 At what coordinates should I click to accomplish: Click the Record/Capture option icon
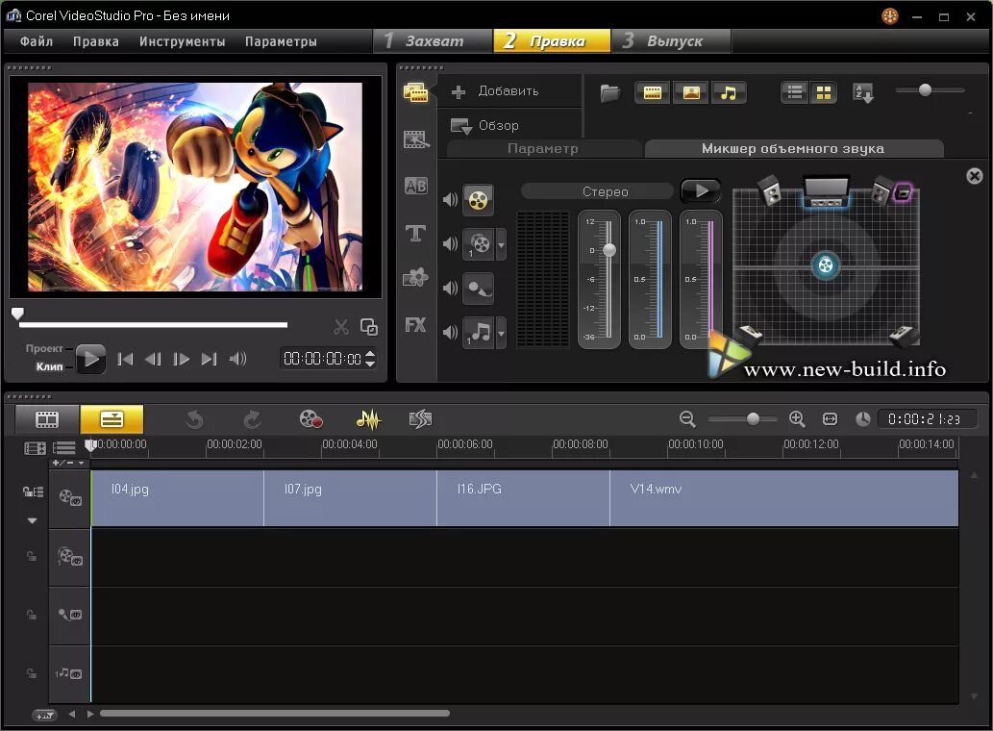pyautogui.click(x=310, y=418)
